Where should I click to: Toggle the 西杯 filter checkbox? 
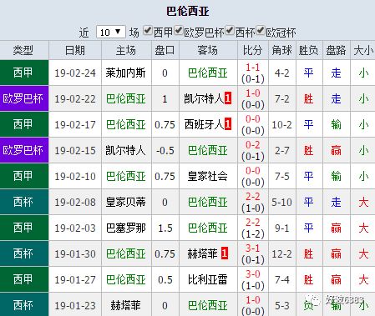(230, 30)
